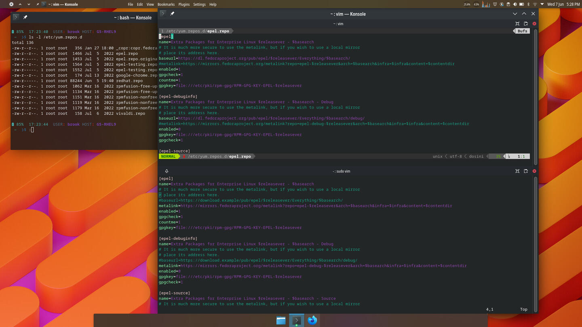The image size is (582, 327).
Task: Toggle pin icon in top panel window controls
Action: [x=38, y=4]
